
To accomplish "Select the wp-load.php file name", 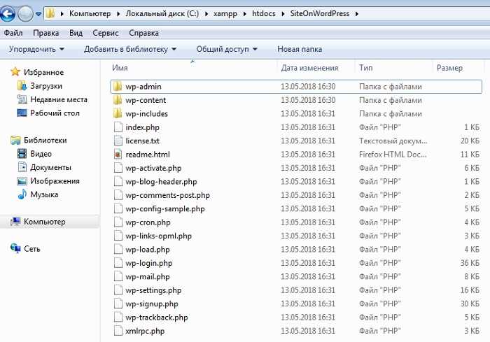I will [148, 250].
